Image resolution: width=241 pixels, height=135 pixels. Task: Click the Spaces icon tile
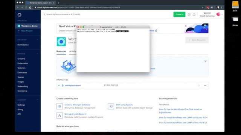pyautogui.click(x=111, y=106)
